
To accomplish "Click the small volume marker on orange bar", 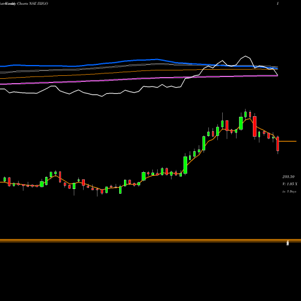I will pos(288,243).
